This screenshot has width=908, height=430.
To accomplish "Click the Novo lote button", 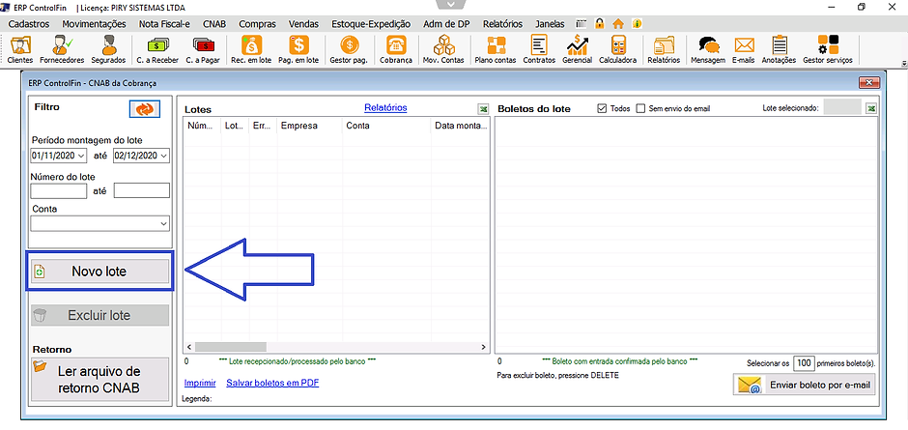I will [99, 272].
